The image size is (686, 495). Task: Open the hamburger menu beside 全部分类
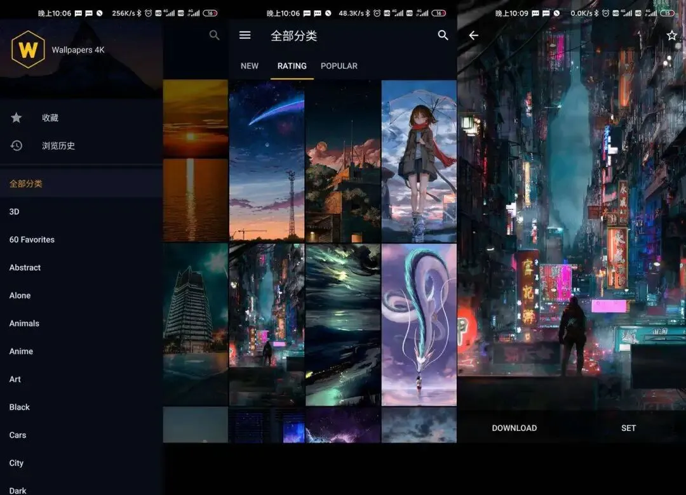pyautogui.click(x=245, y=35)
